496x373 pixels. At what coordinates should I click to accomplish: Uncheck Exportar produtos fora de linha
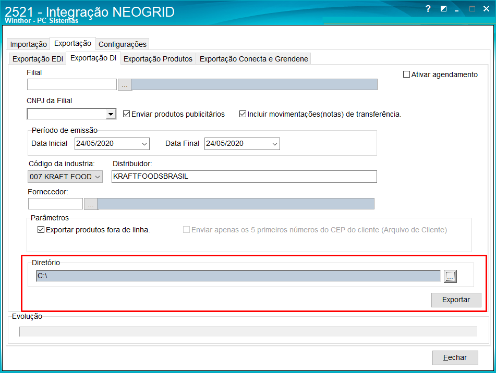[x=41, y=230]
